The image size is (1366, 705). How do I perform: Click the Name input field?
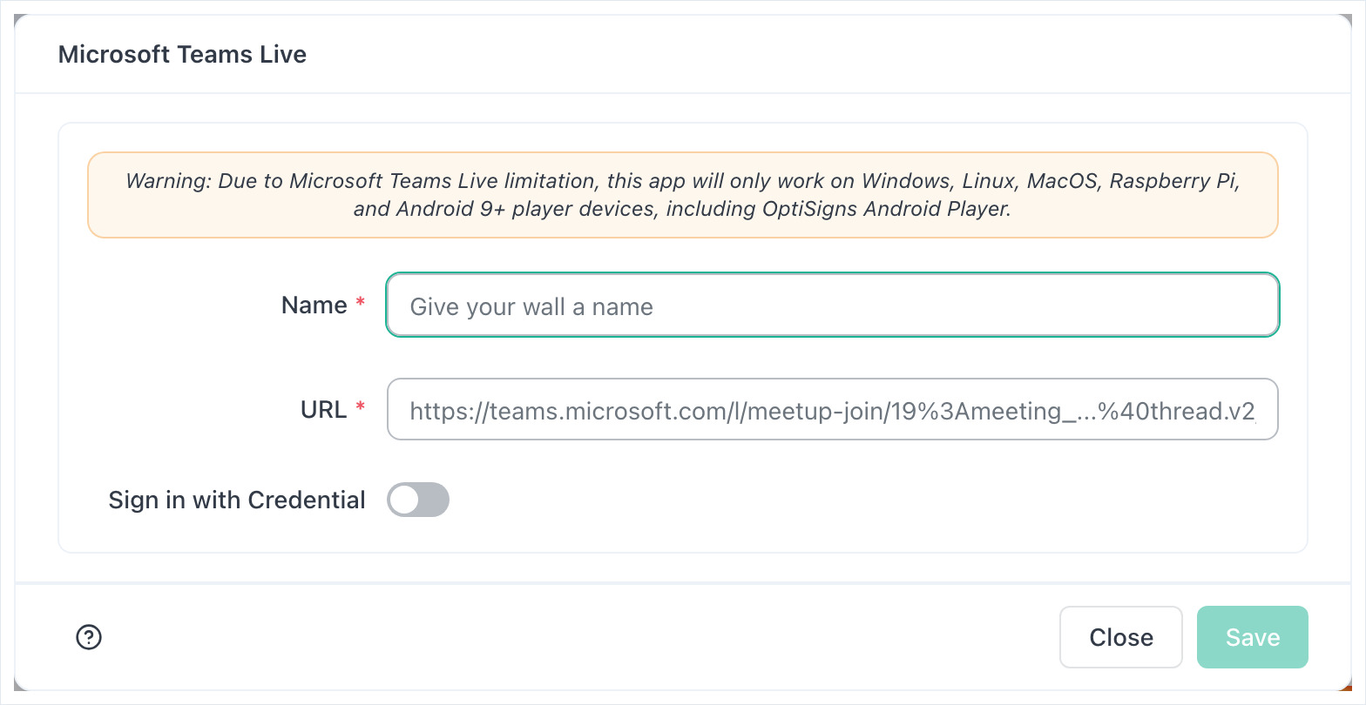pyautogui.click(x=833, y=305)
